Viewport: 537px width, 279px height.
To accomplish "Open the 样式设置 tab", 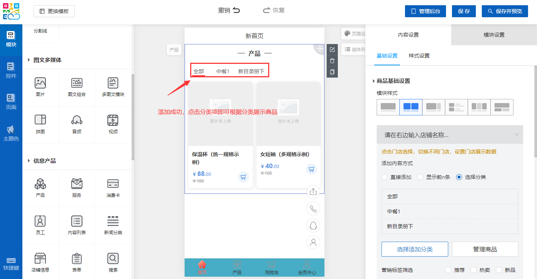I will click(419, 56).
